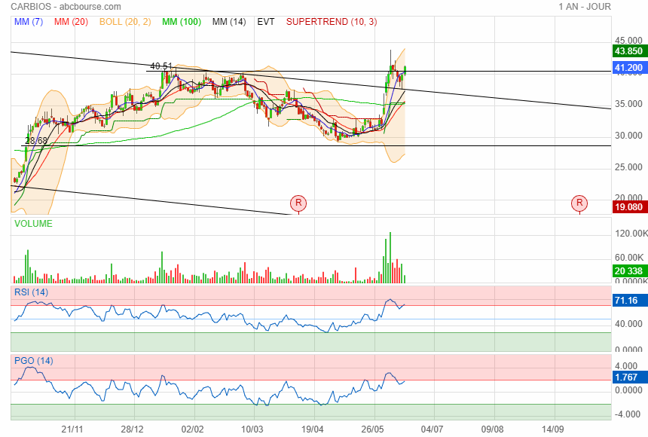The height and width of the screenshot is (437, 648).
Task: Click the PGO (14) panel label
Action: pyautogui.click(x=34, y=361)
